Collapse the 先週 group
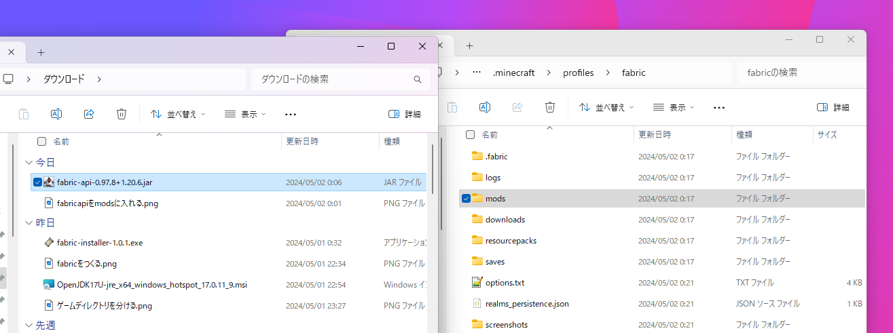Screen dimensions: 893x333 point(29,325)
